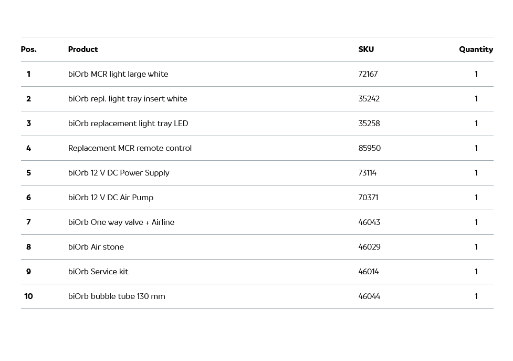The image size is (513, 361).
Task: Select biOrb bubble tube 130 mm
Action: [117, 296]
